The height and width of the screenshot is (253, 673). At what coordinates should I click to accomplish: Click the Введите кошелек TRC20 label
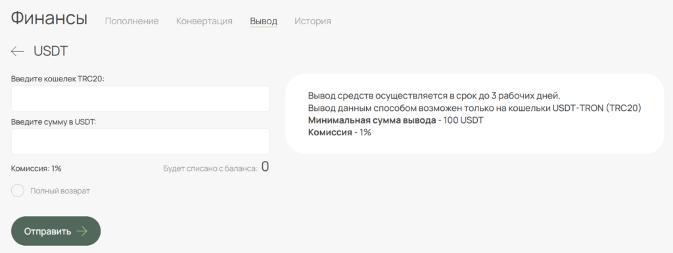click(58, 79)
